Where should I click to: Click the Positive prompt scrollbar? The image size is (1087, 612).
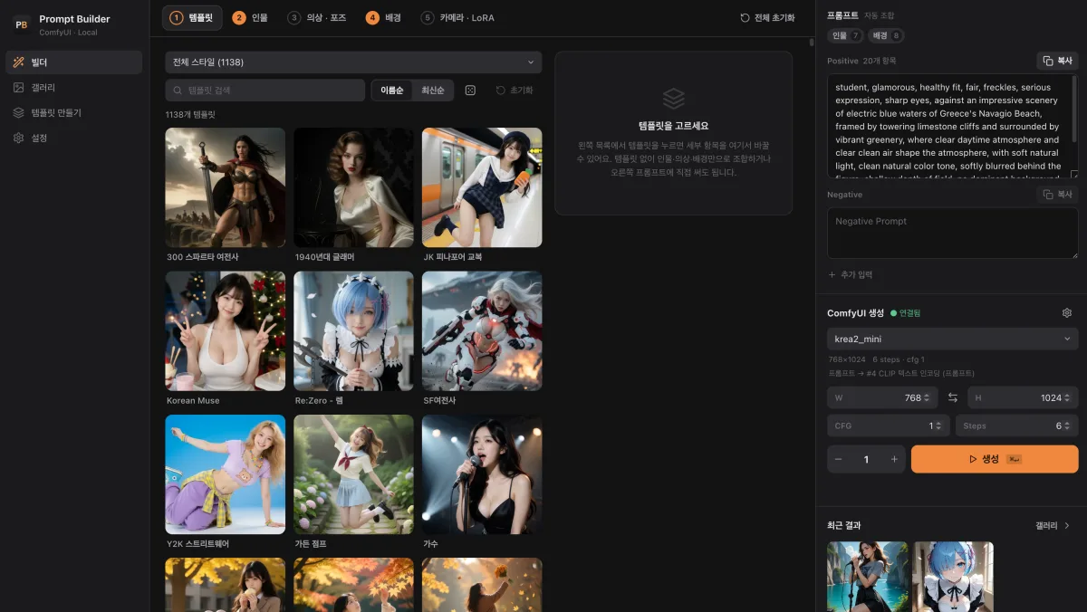1075,109
